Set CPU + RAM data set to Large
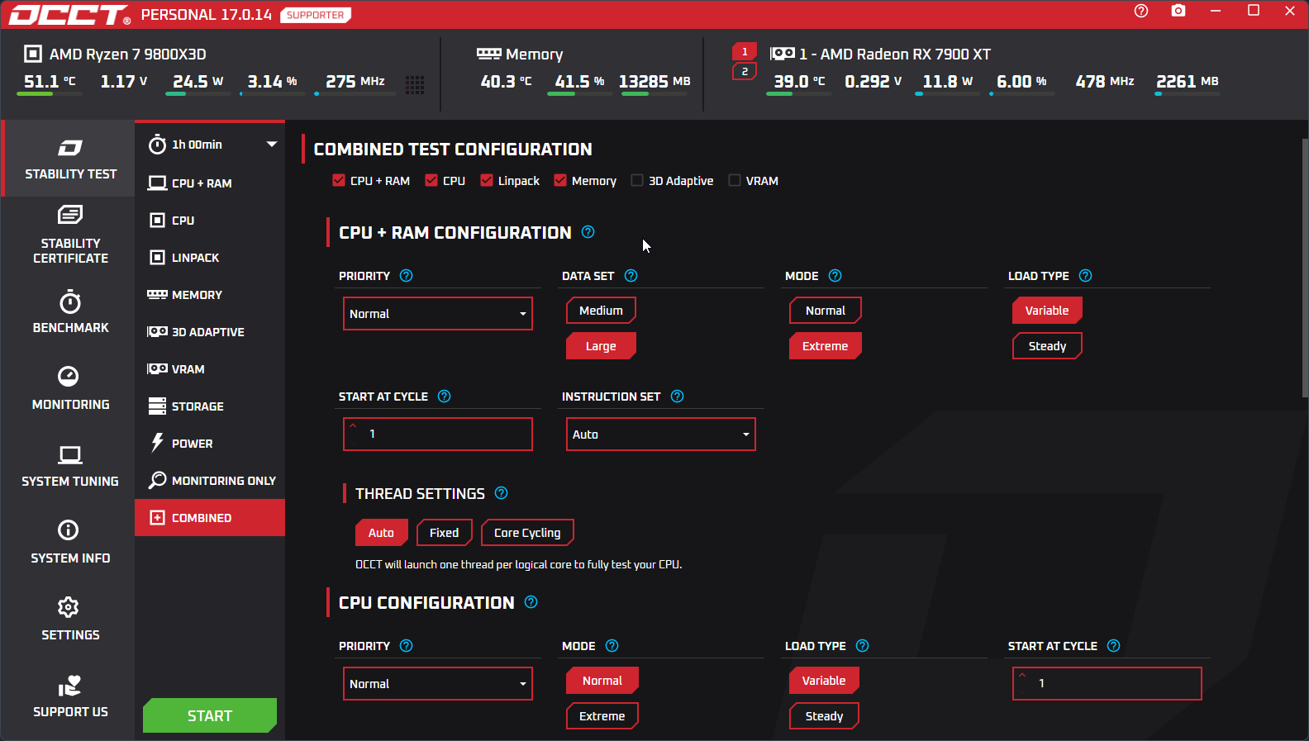 [x=601, y=346]
